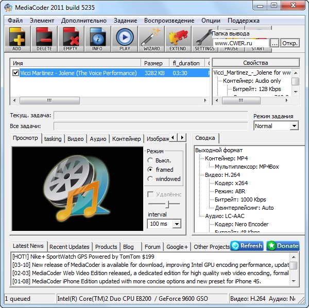The height and width of the screenshot is (308, 309).
Task: Click the preview slider thumb under Удалённс
Action: pos(167,204)
